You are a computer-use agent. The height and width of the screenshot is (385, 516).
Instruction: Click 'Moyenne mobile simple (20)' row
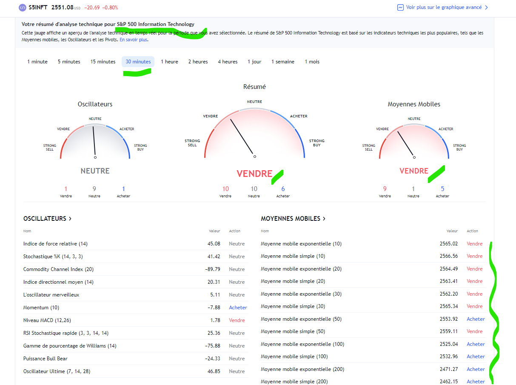coord(373,281)
